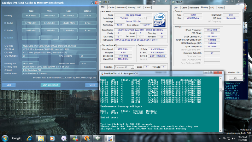Show hidden tray icons arrow
252x142 pixels.
click(x=220, y=139)
